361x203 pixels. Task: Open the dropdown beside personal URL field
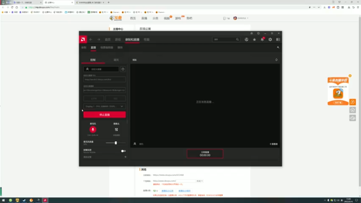[x=199, y=181]
